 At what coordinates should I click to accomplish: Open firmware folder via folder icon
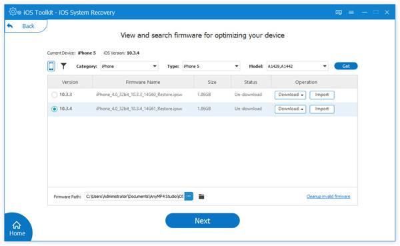201,197
